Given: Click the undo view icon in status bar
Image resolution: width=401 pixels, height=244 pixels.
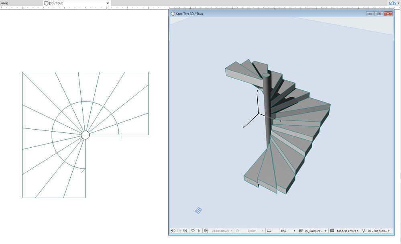Looking at the screenshot, I should 173,231.
